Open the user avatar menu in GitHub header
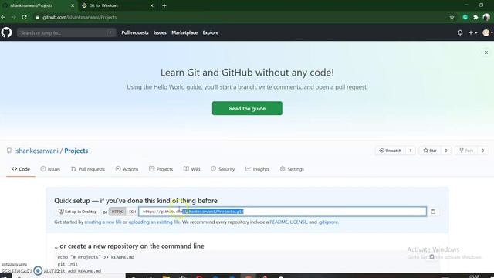 (487, 32)
